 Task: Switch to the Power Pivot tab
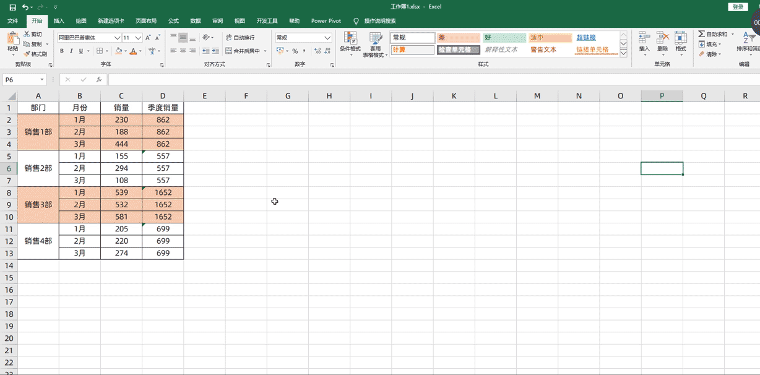click(326, 20)
